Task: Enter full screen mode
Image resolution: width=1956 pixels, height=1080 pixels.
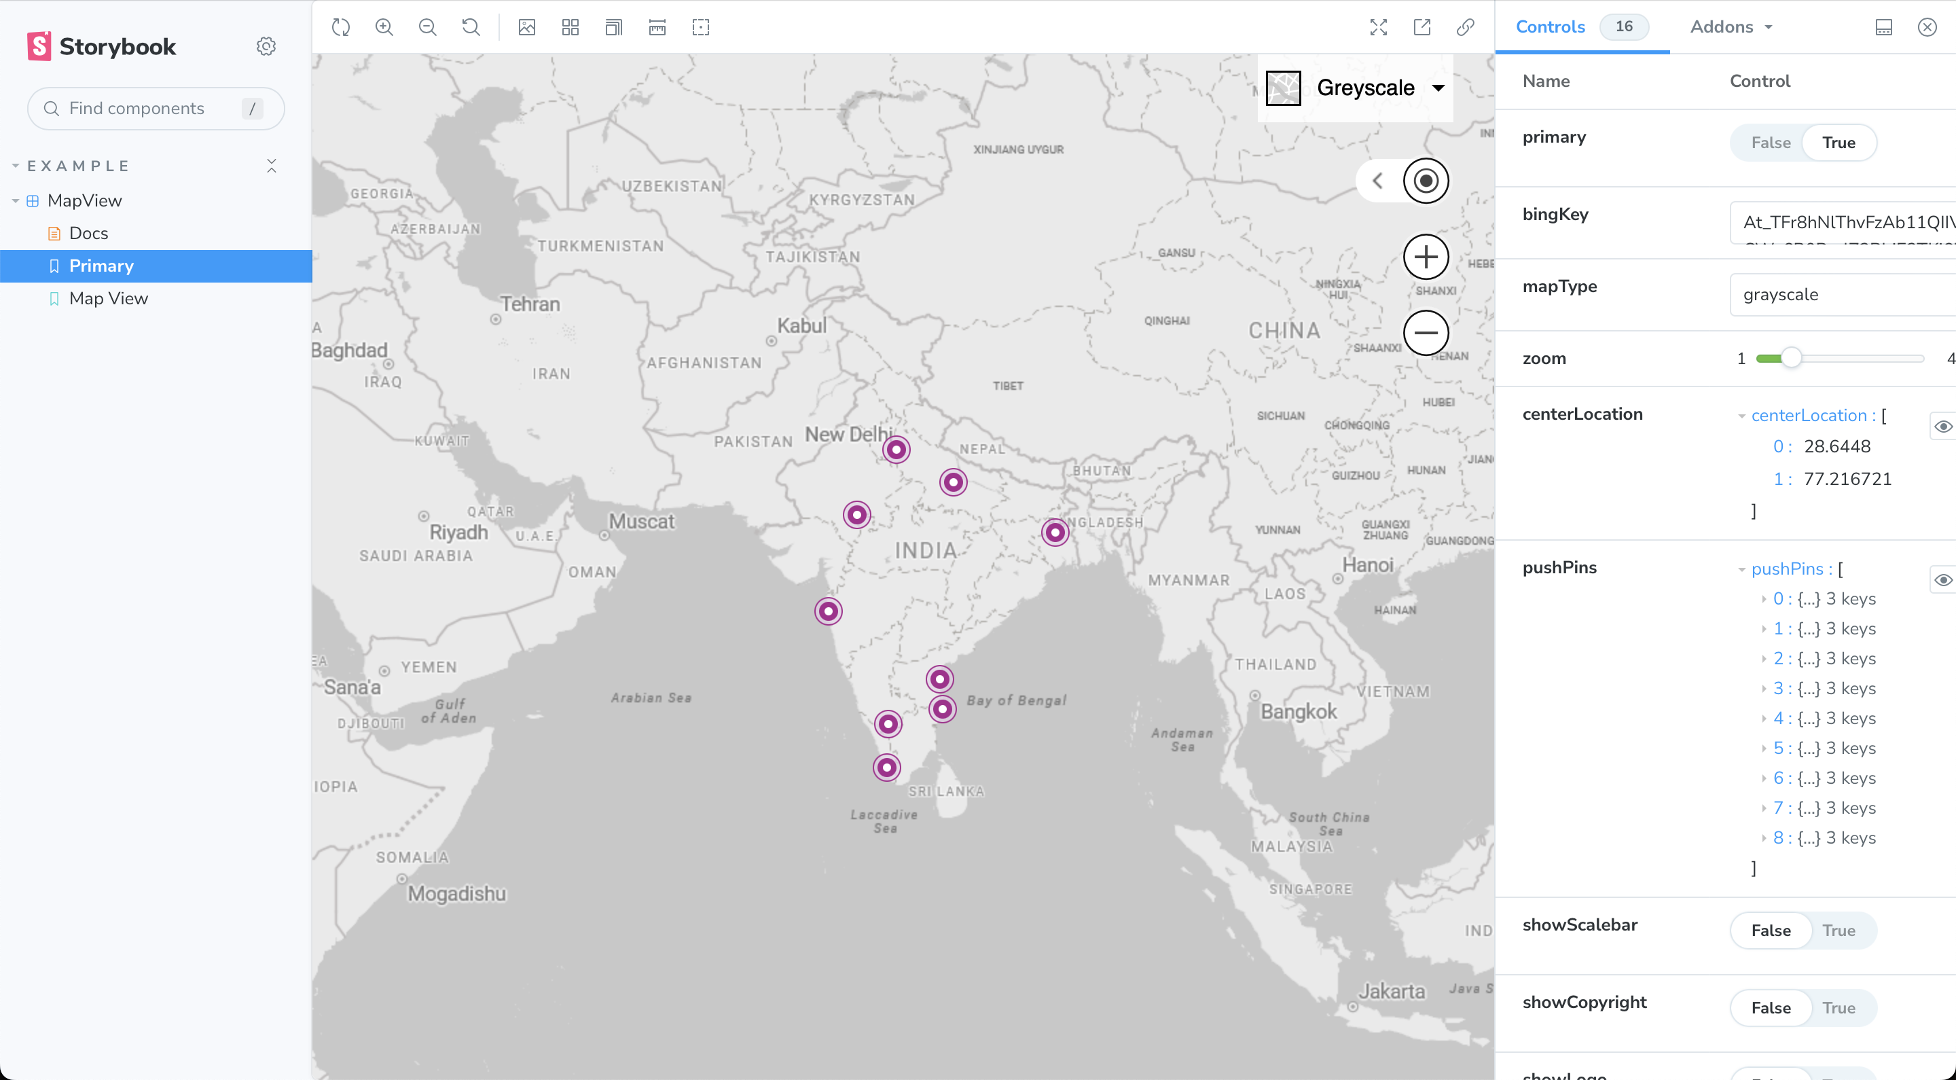Action: tap(1378, 27)
